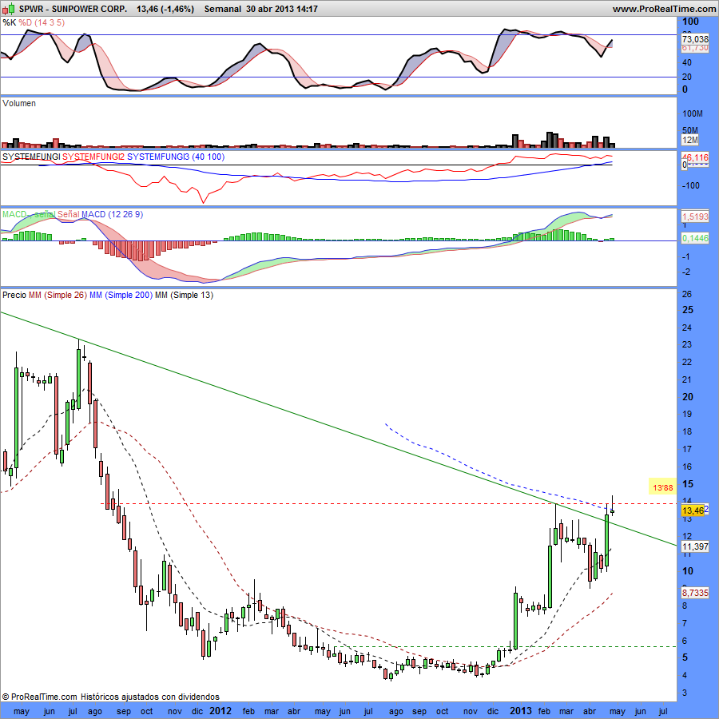The image size is (719, 719).
Task: Click the green 0,1446 MACD histogram value tag
Action: click(x=693, y=238)
